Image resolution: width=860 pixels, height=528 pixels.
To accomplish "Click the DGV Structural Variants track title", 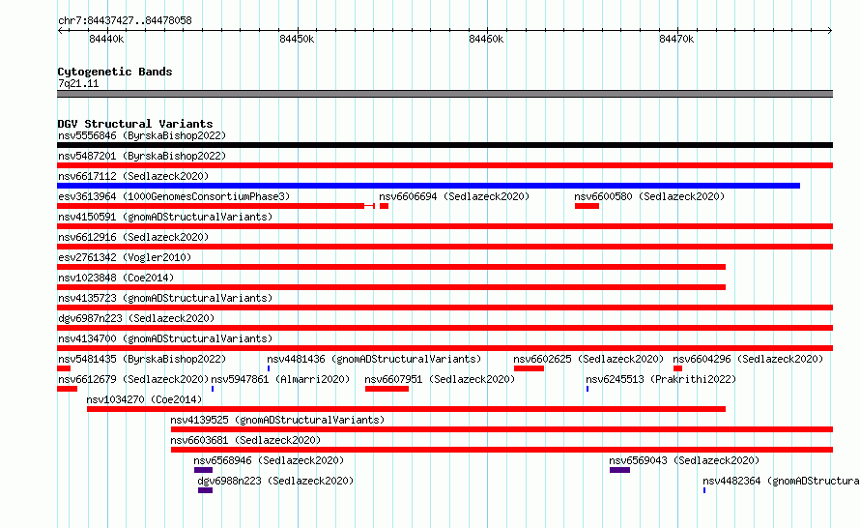I will 135,124.
